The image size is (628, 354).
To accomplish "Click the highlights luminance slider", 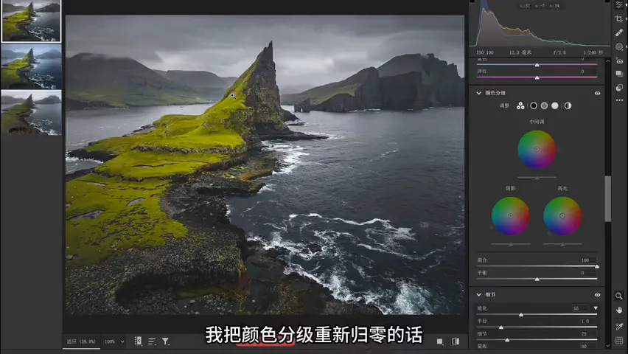I will [562, 244].
